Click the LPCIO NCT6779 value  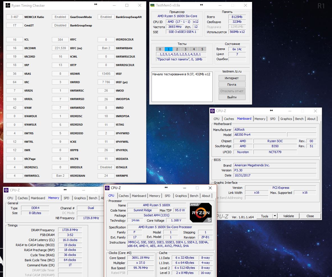point(275,152)
